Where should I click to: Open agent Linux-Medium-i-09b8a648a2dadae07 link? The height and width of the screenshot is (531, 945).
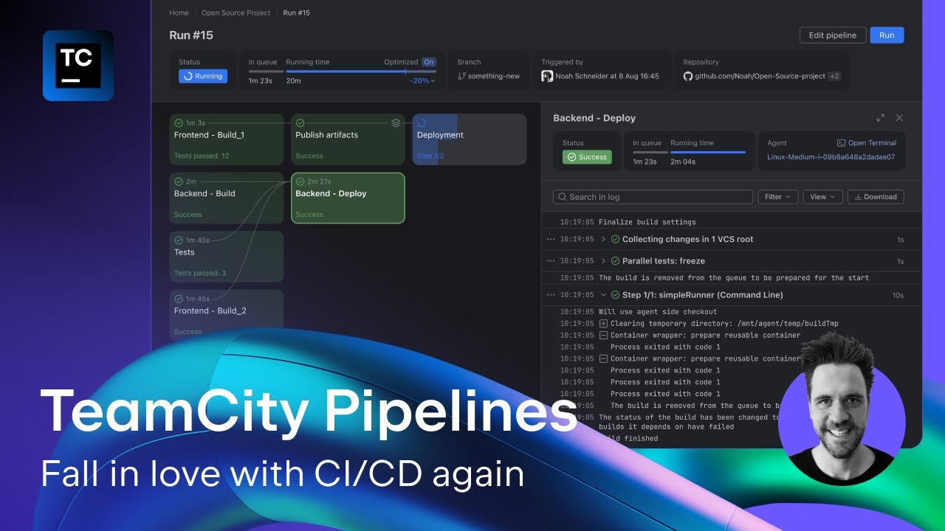click(x=831, y=157)
